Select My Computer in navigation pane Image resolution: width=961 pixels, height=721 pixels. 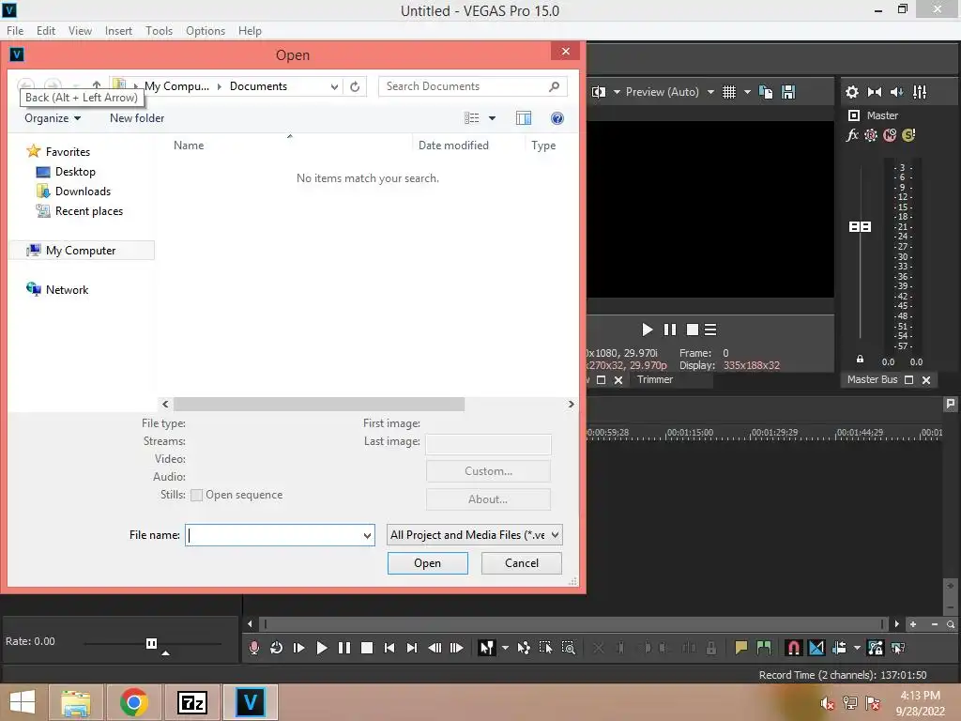(x=82, y=250)
